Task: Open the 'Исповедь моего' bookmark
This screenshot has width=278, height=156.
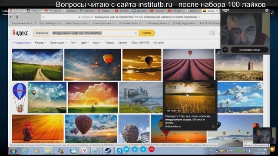Action: point(158,23)
